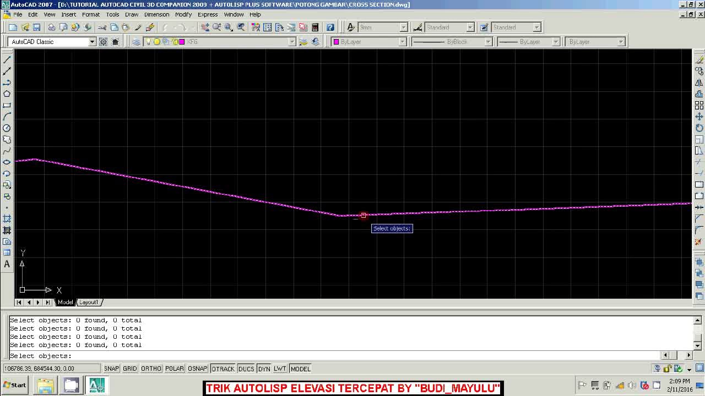Select the Polyline tool
This screenshot has height=396, width=705.
(x=7, y=82)
